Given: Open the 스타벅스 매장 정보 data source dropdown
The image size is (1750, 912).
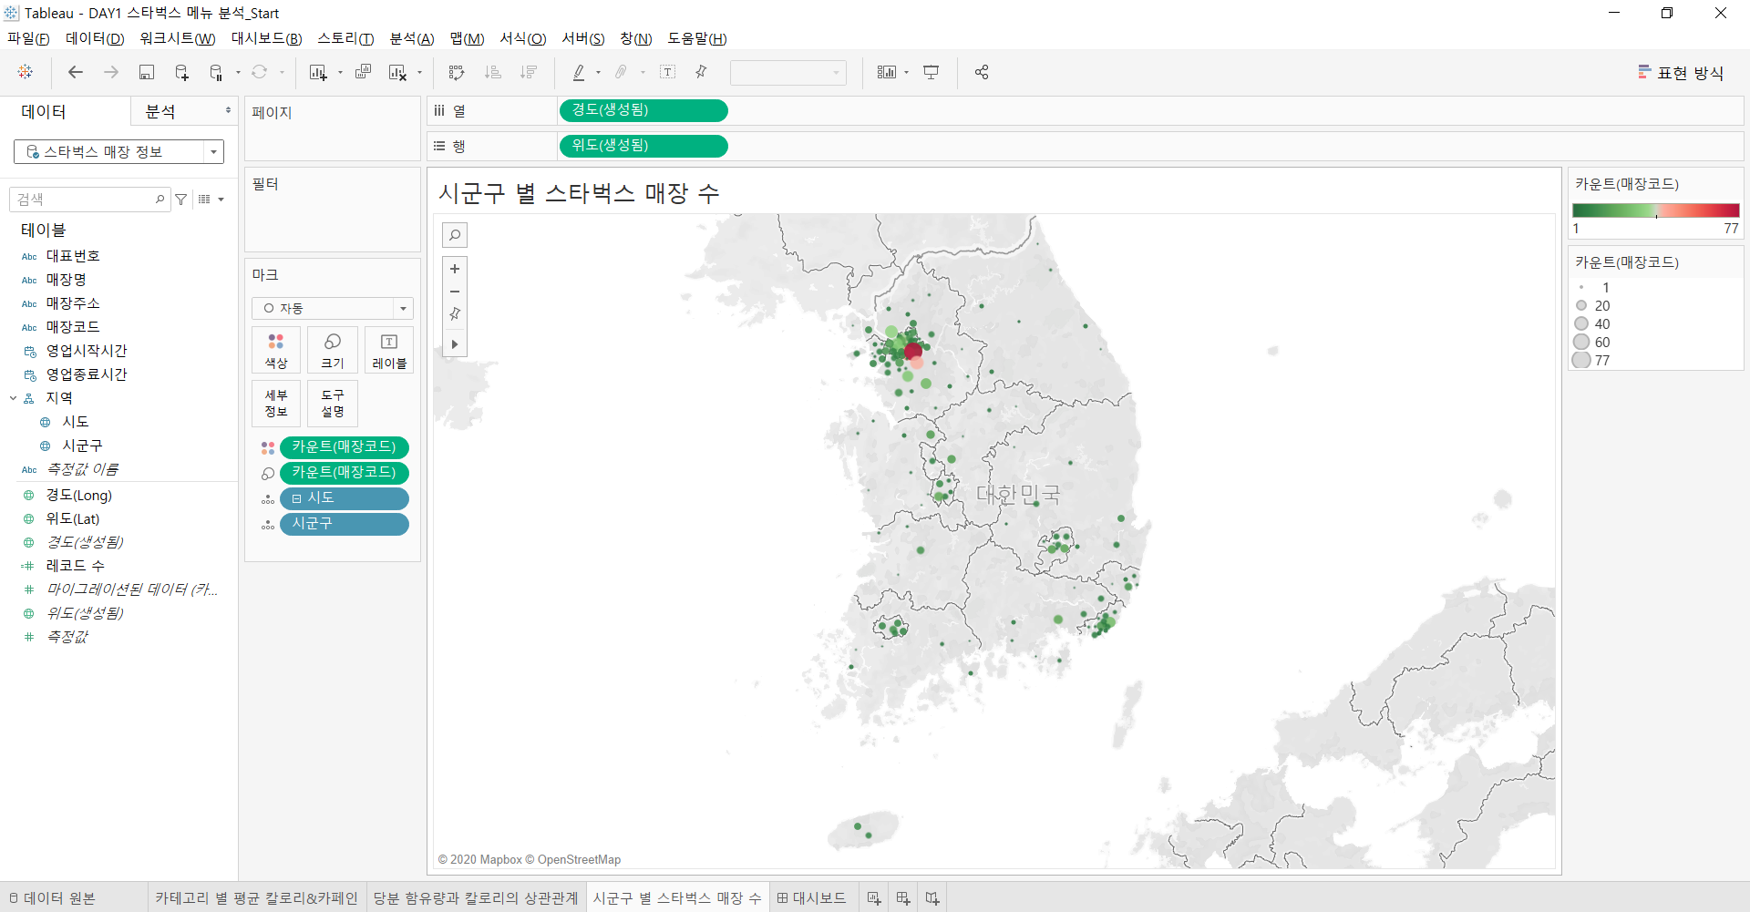Looking at the screenshot, I should pyautogui.click(x=213, y=152).
